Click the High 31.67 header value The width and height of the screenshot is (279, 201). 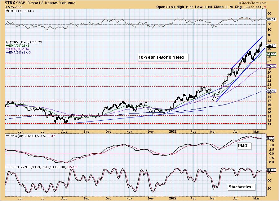[x=185, y=7]
